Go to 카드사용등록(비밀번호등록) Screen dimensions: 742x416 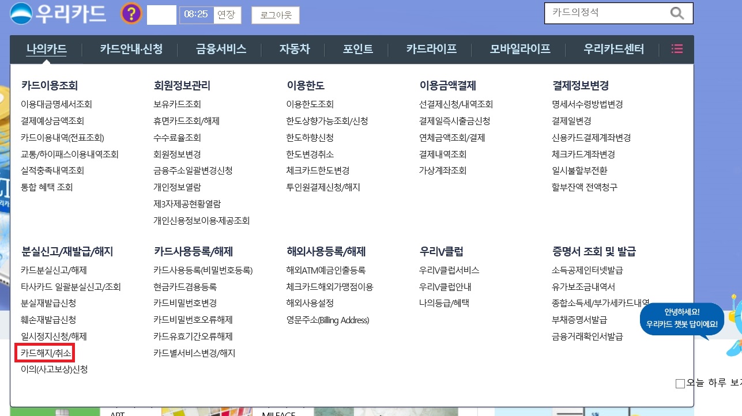click(203, 270)
